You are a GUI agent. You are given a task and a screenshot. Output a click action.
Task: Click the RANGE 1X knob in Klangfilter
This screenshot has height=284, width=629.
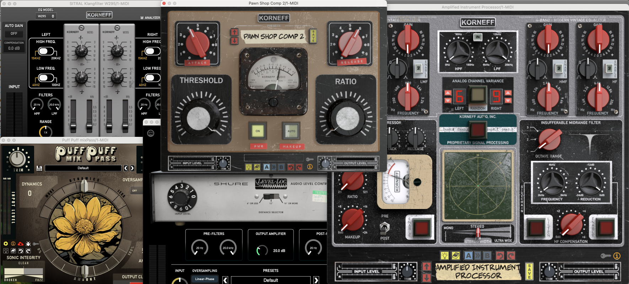click(45, 132)
